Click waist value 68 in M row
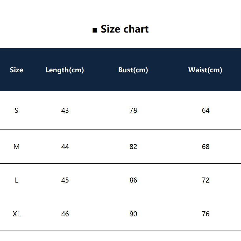This screenshot has height=241, width=241. pos(206,147)
